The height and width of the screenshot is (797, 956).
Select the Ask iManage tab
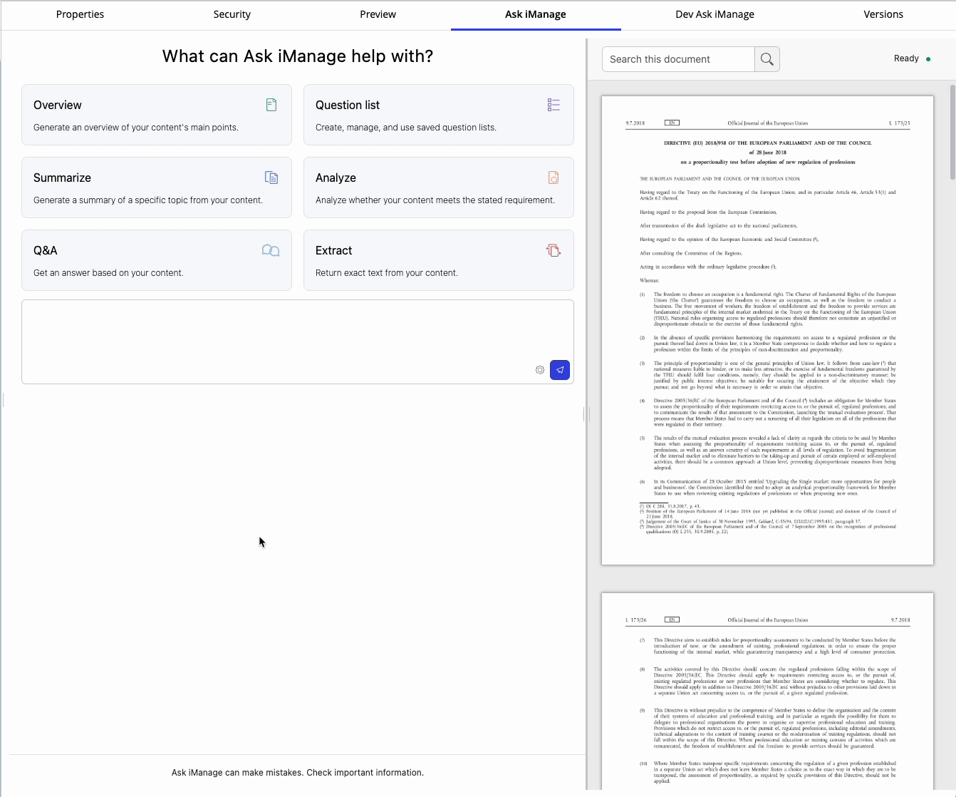tap(535, 14)
